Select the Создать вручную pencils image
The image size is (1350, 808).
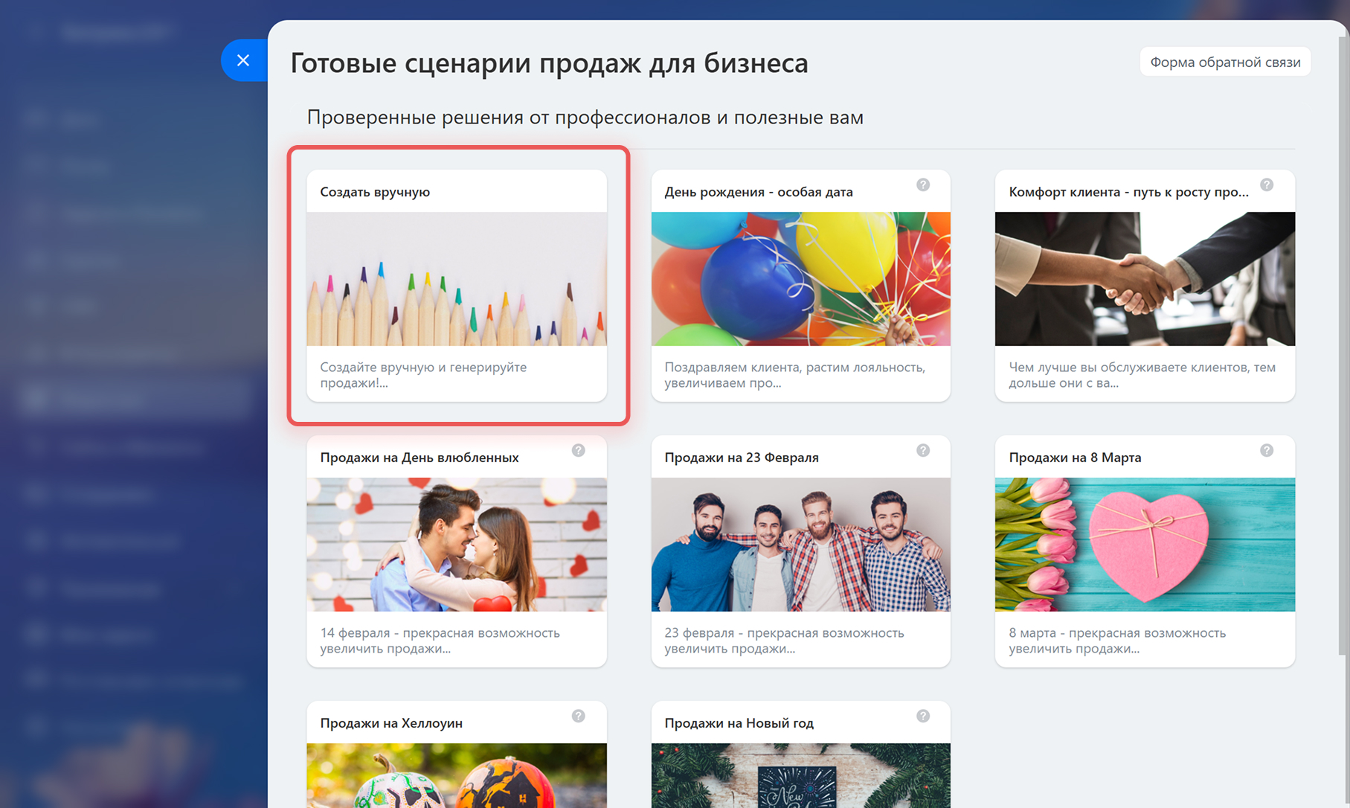click(x=457, y=279)
